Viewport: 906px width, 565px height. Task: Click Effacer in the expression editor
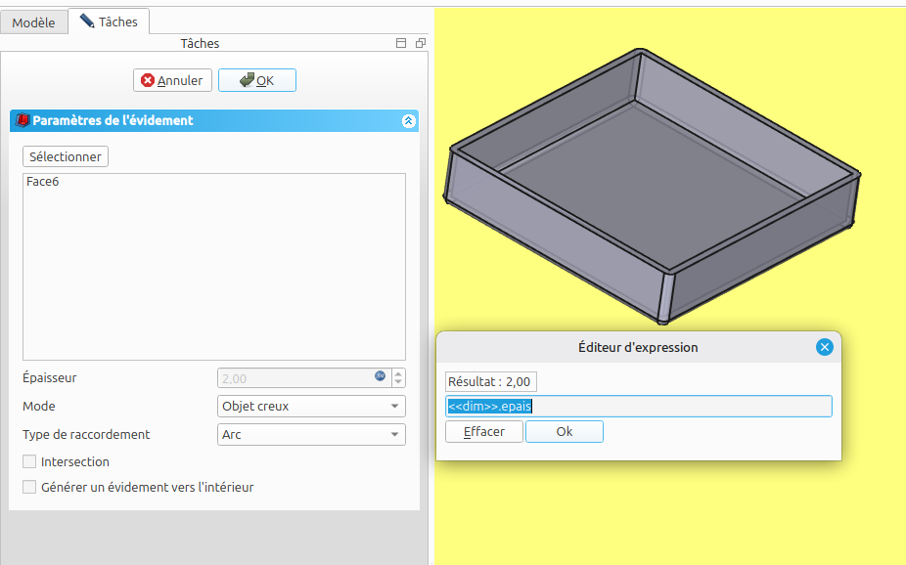484,431
